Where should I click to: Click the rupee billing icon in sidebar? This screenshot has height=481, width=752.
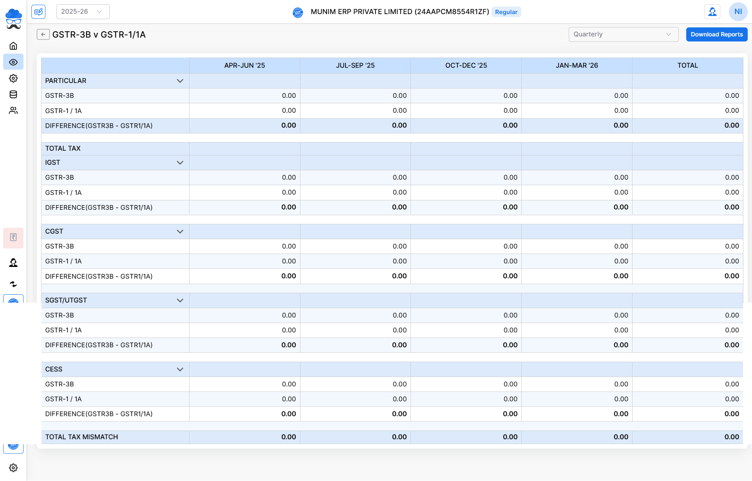pyautogui.click(x=13, y=238)
